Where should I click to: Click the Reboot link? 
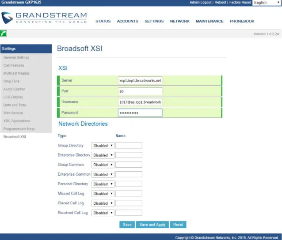point(220,2)
